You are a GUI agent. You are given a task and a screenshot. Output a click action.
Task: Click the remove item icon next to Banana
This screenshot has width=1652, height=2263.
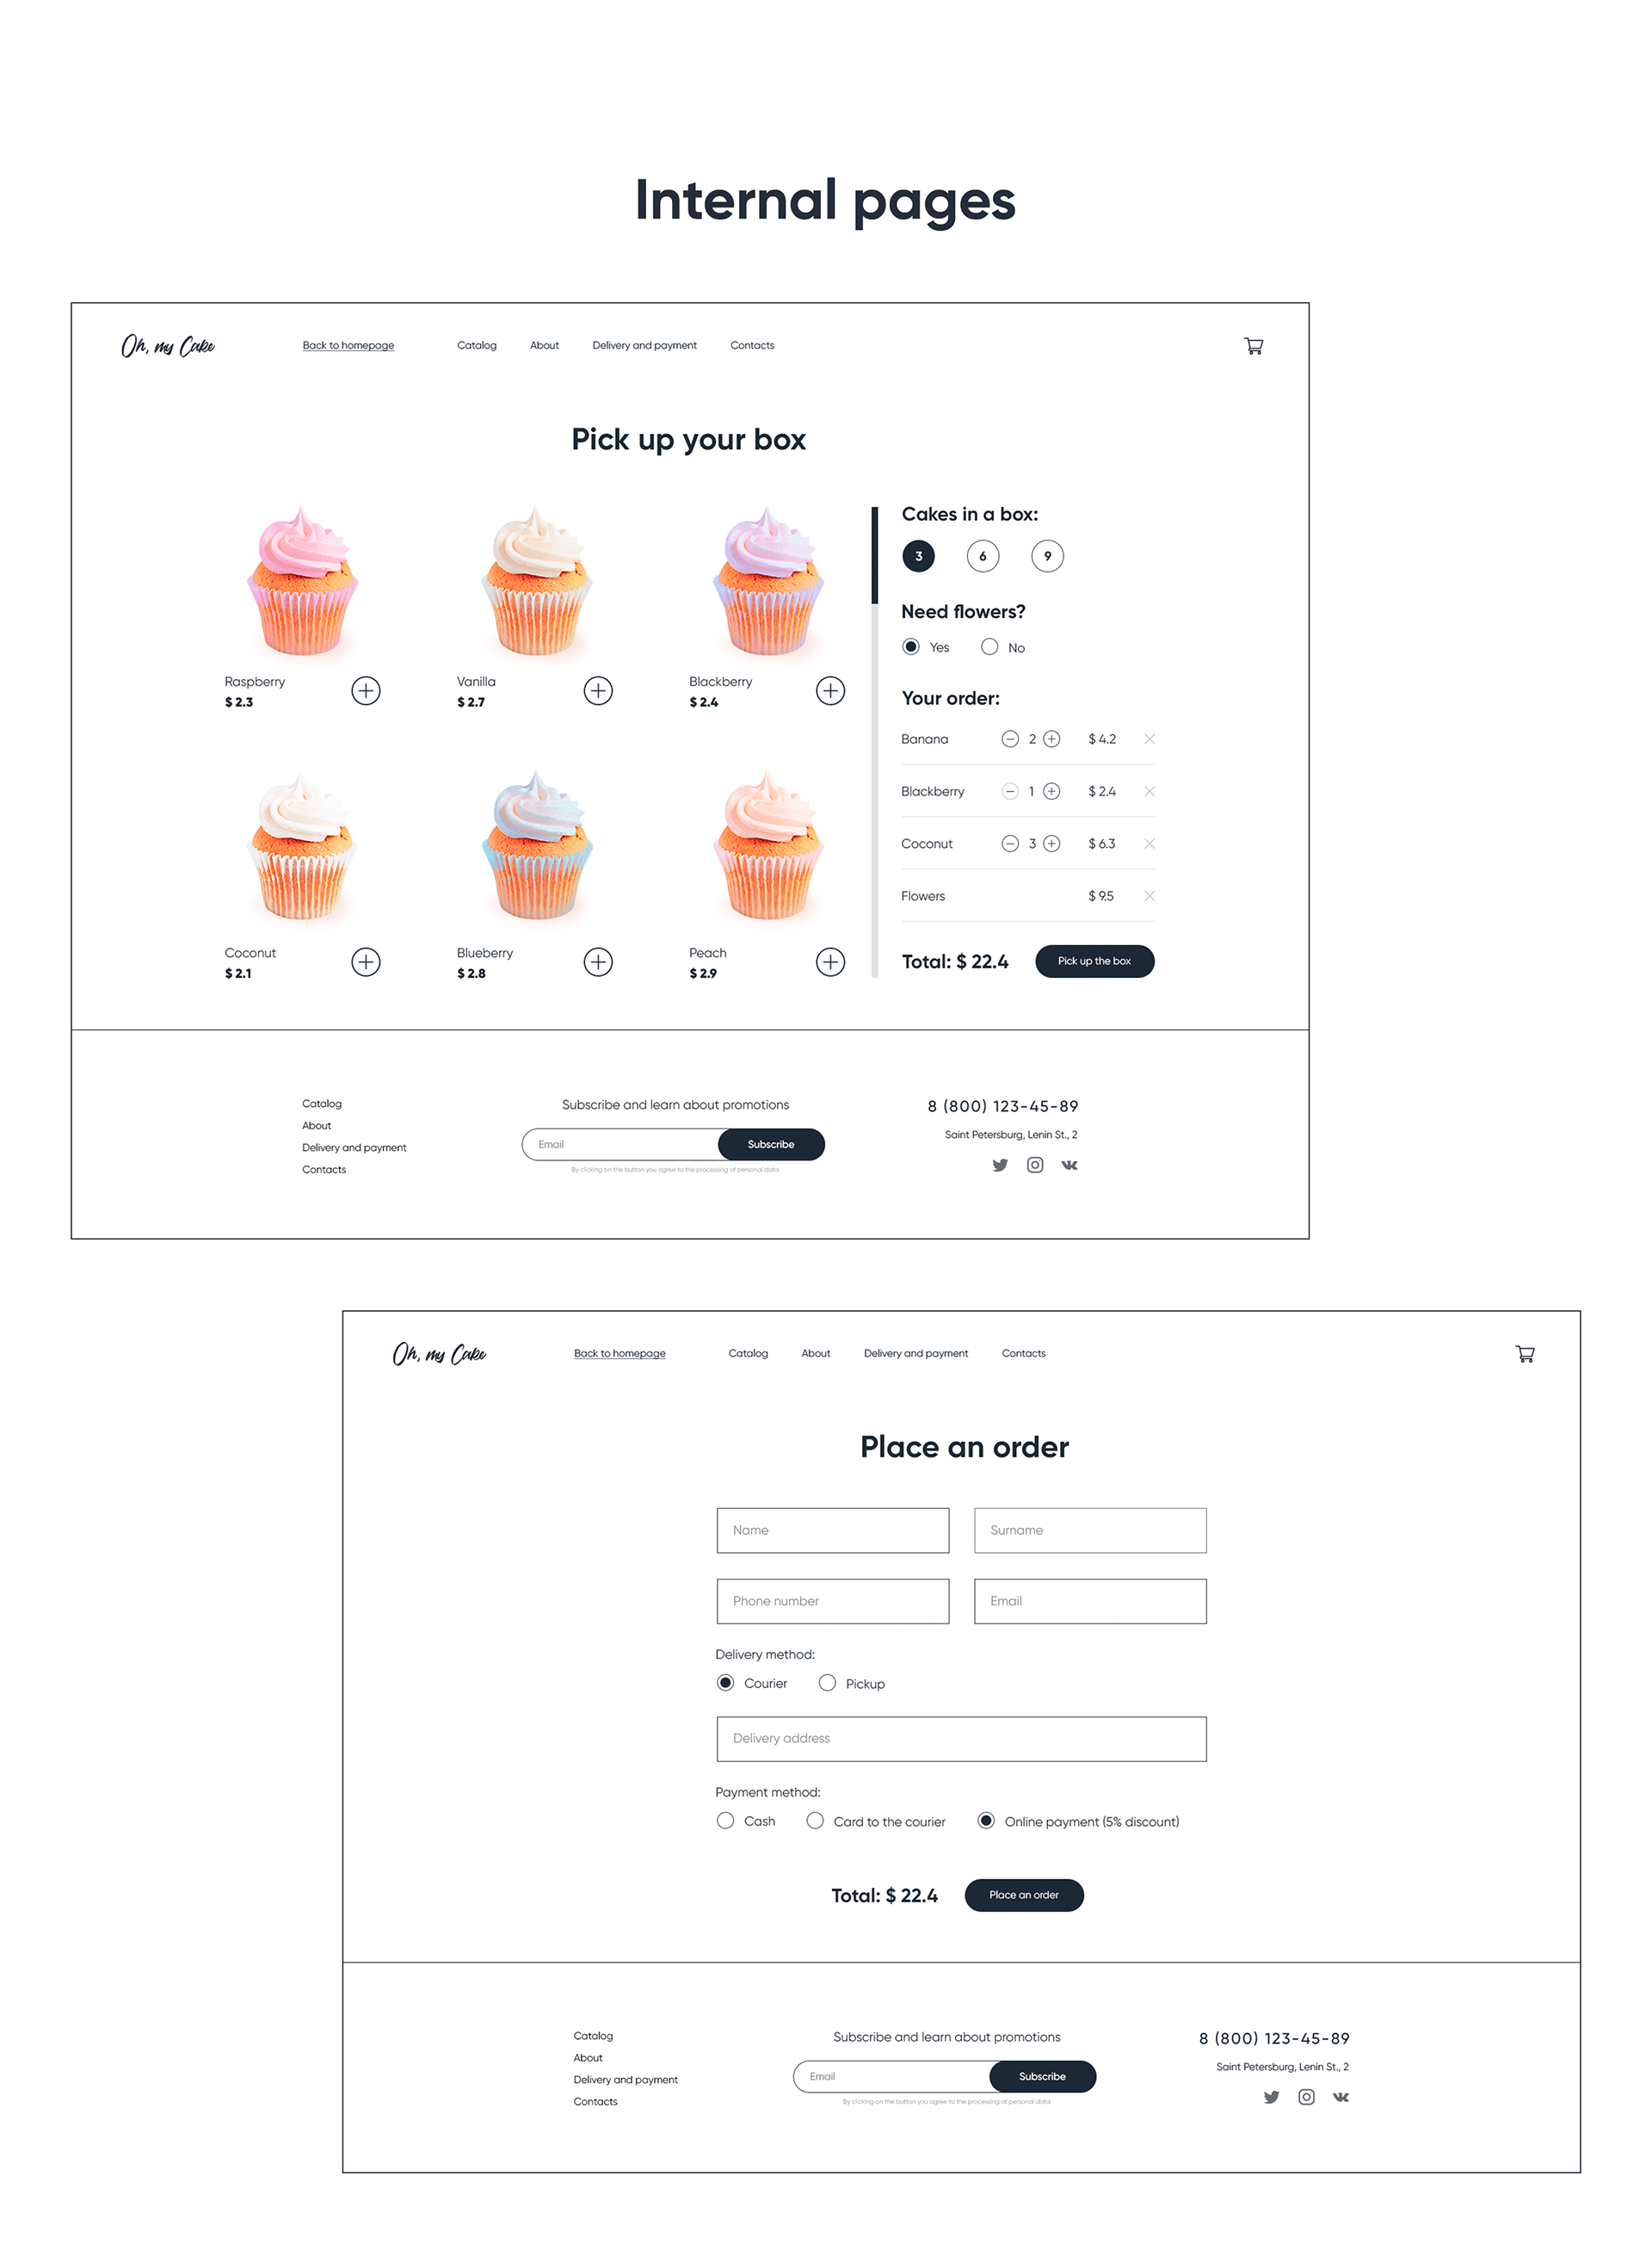[1154, 738]
